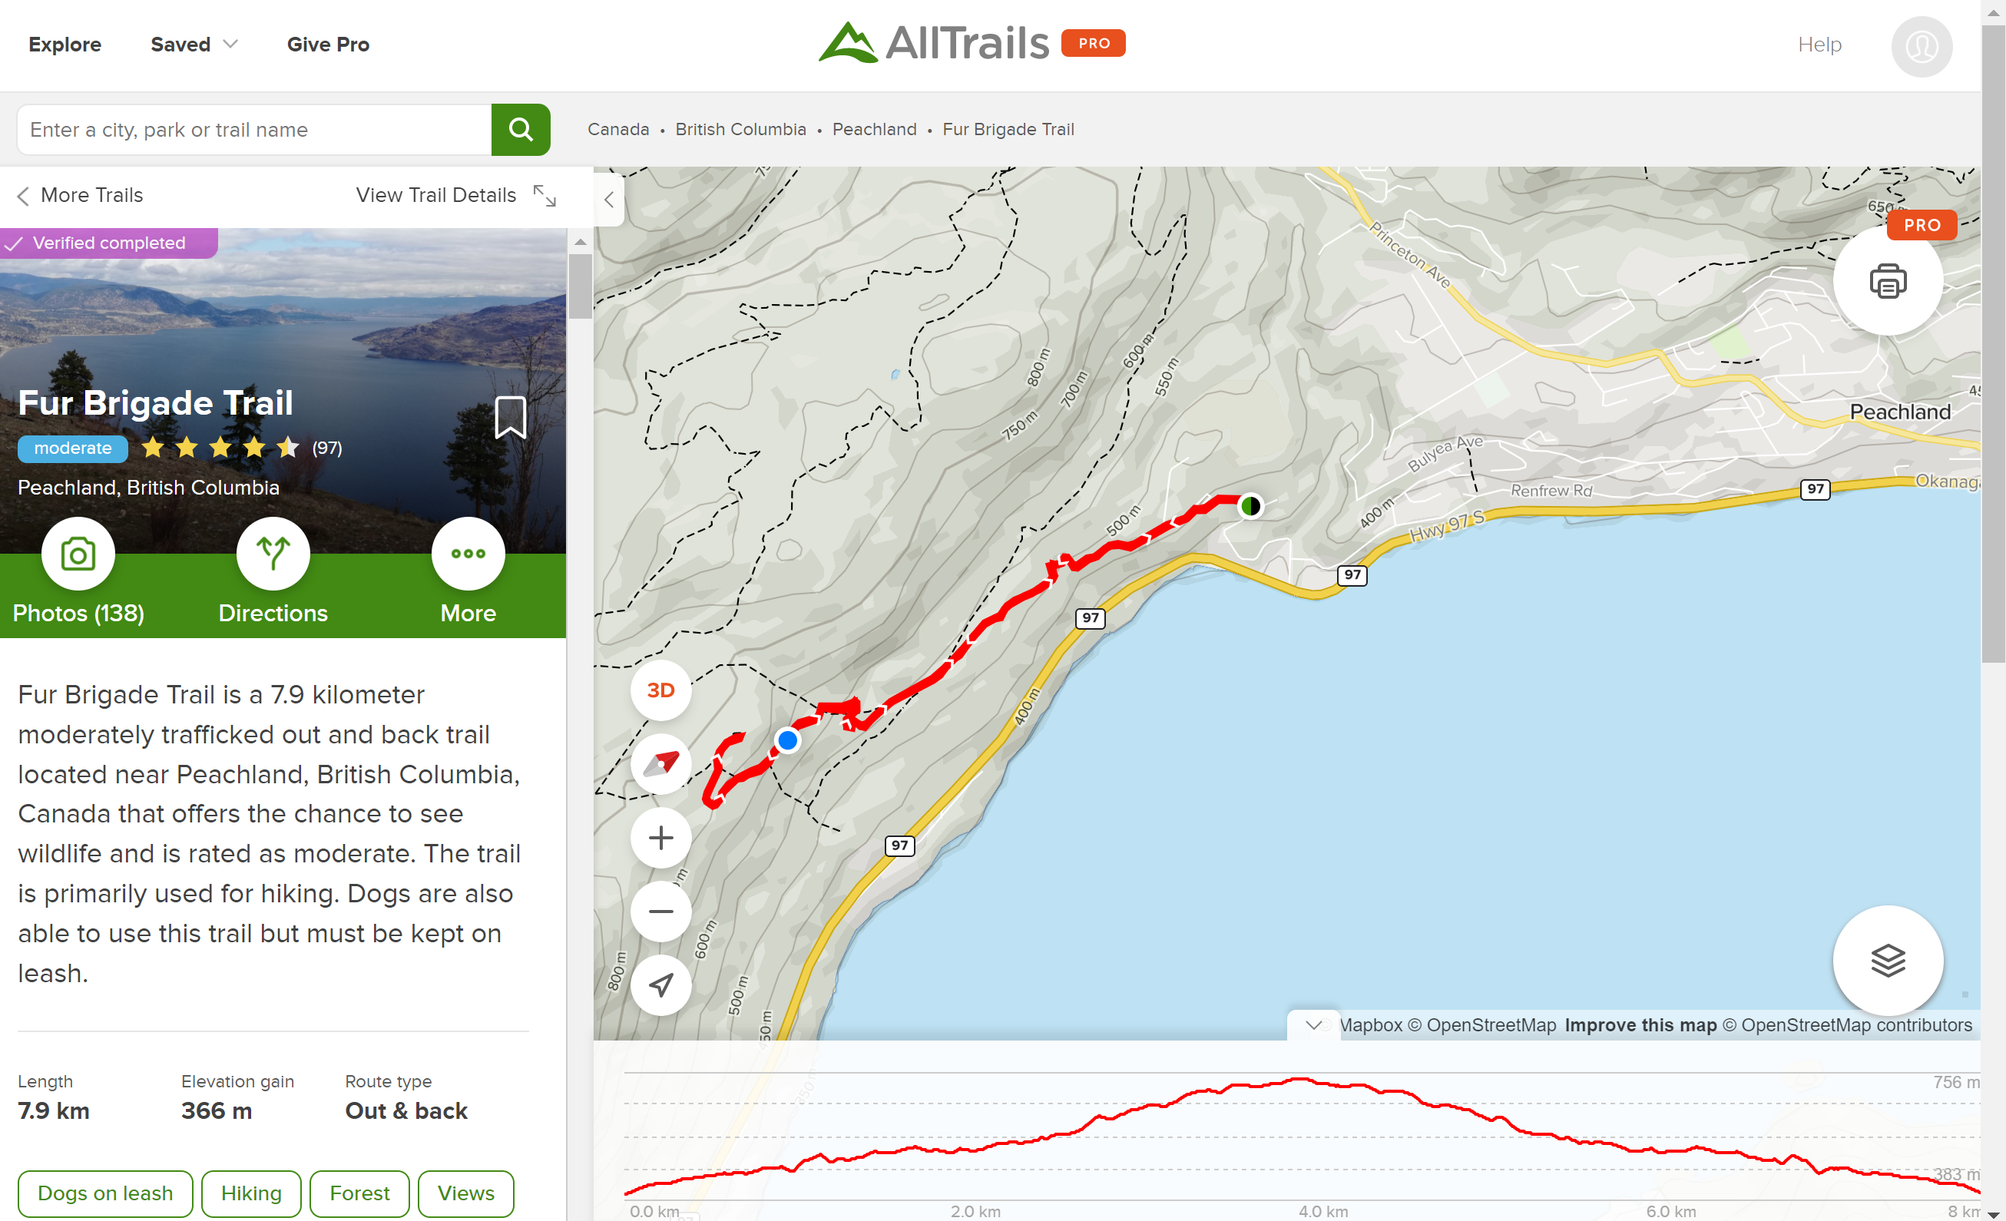Open Directions for this trail
2006x1221 pixels.
point(273,554)
